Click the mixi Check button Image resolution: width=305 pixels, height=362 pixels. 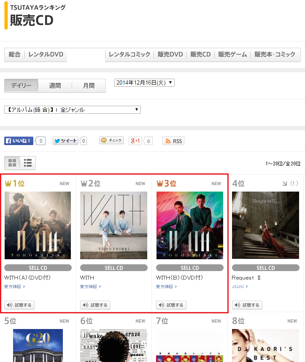point(111,141)
